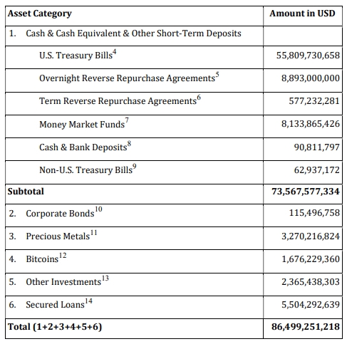Image resolution: width=347 pixels, height=344 pixels.
Task: Click footnote 11 next to Precious Metals
Action: (94, 233)
